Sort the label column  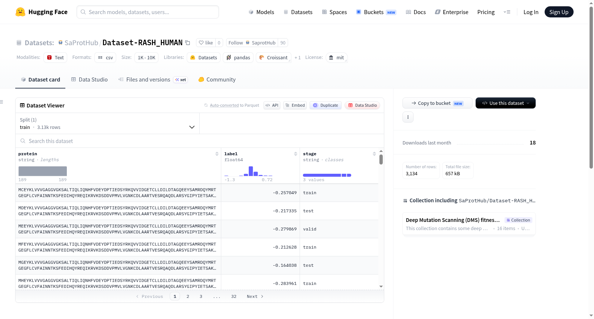point(296,154)
